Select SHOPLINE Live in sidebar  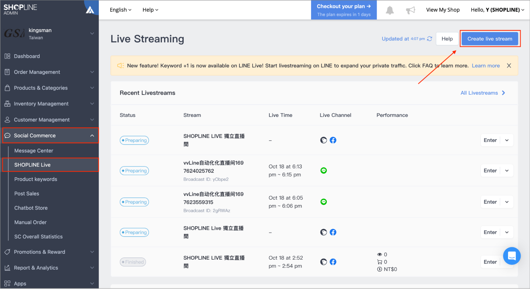point(50,165)
